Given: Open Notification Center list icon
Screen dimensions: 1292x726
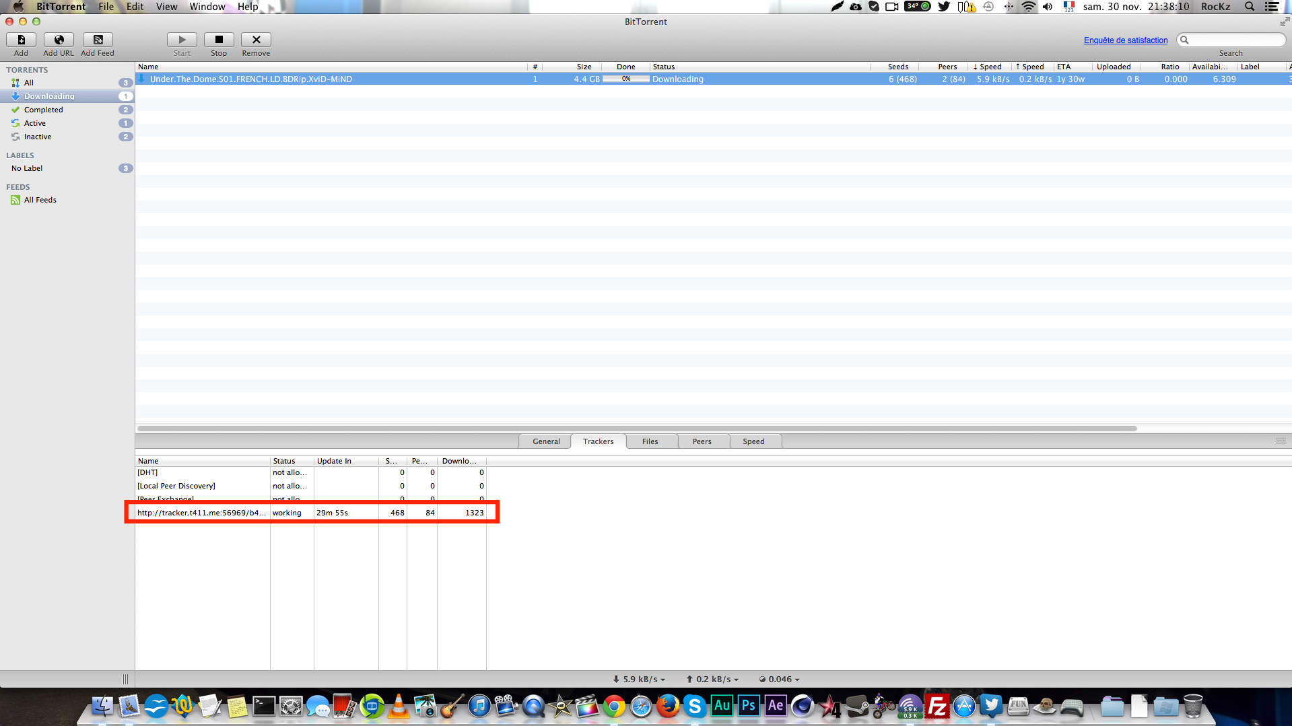Looking at the screenshot, I should [1272, 7].
